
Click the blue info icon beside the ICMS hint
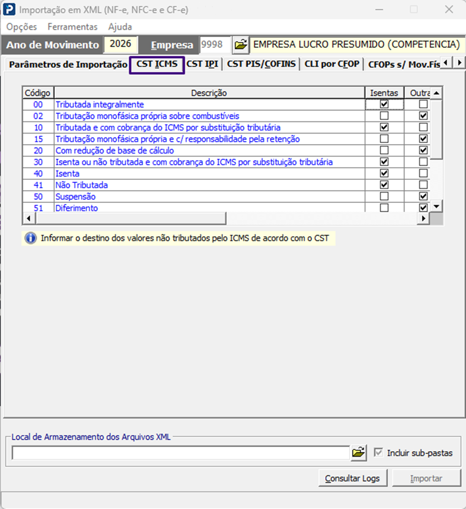coord(31,238)
